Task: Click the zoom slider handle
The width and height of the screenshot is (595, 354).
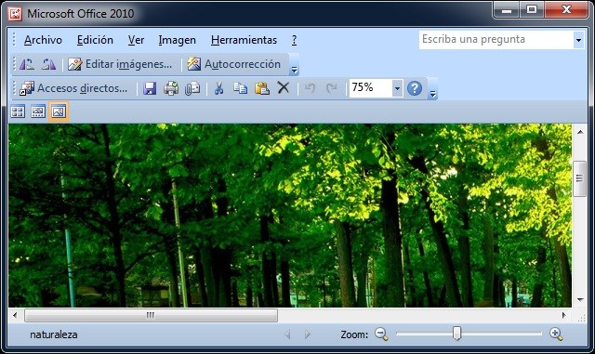Action: [456, 334]
